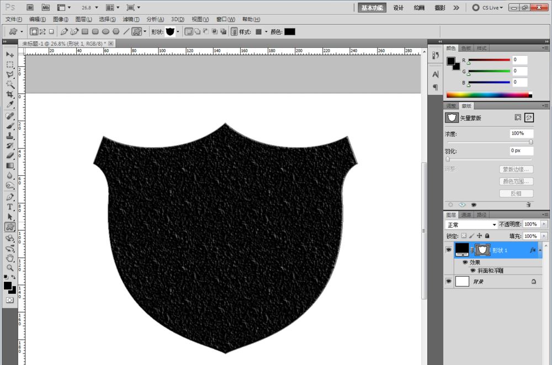Click the 反相 button in Masks panel
This screenshot has width=552, height=365.
pos(516,194)
